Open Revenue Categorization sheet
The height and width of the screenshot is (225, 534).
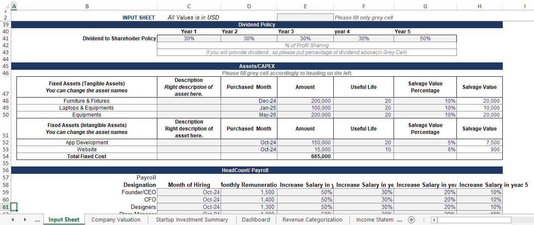(x=312, y=220)
